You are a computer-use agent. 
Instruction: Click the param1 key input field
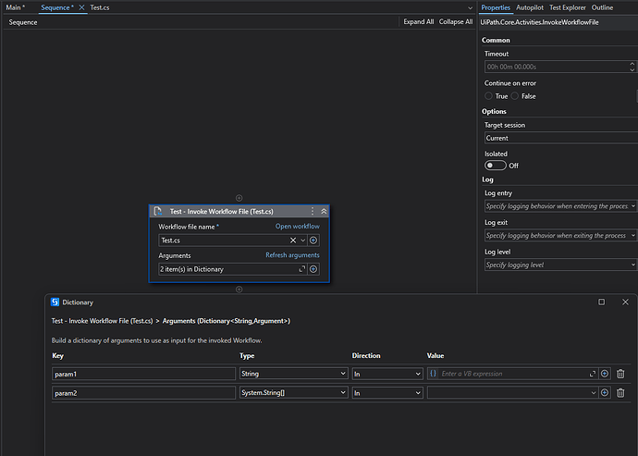(143, 374)
